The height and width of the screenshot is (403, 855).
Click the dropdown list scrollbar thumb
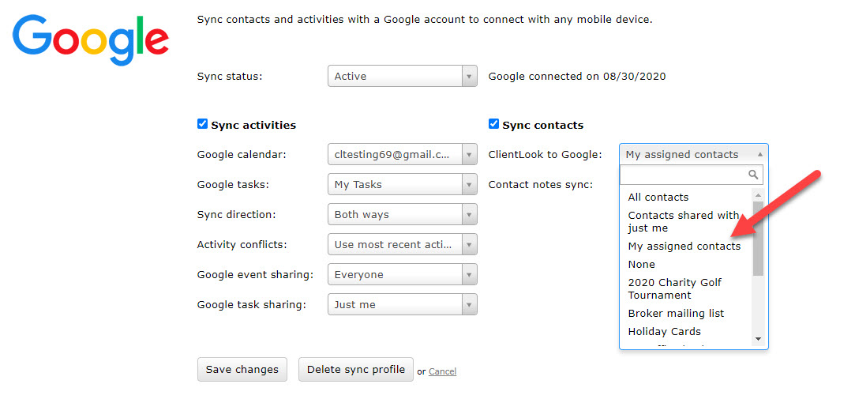click(757, 238)
